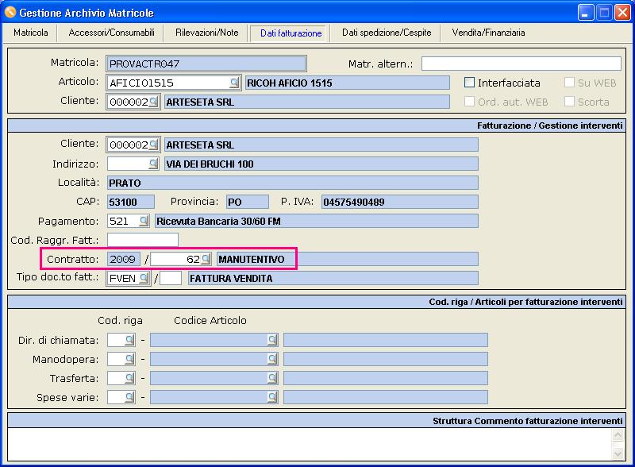Open Cod. riga lookup for Dir. di chiamata

pyautogui.click(x=129, y=340)
